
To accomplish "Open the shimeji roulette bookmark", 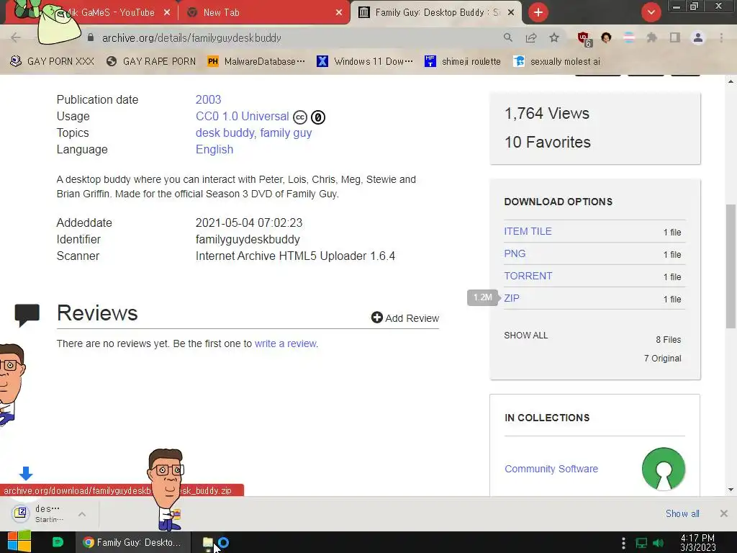I will coord(463,62).
